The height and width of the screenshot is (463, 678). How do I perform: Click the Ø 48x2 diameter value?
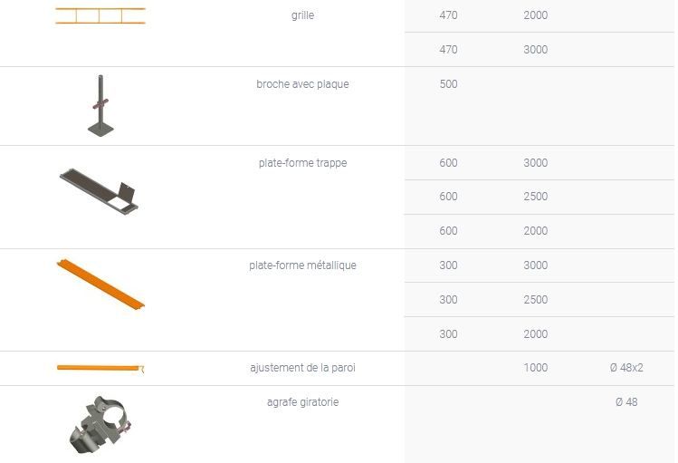(x=626, y=368)
